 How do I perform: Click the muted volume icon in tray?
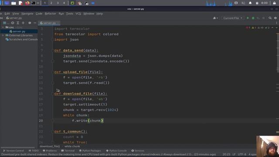click(243, 3)
